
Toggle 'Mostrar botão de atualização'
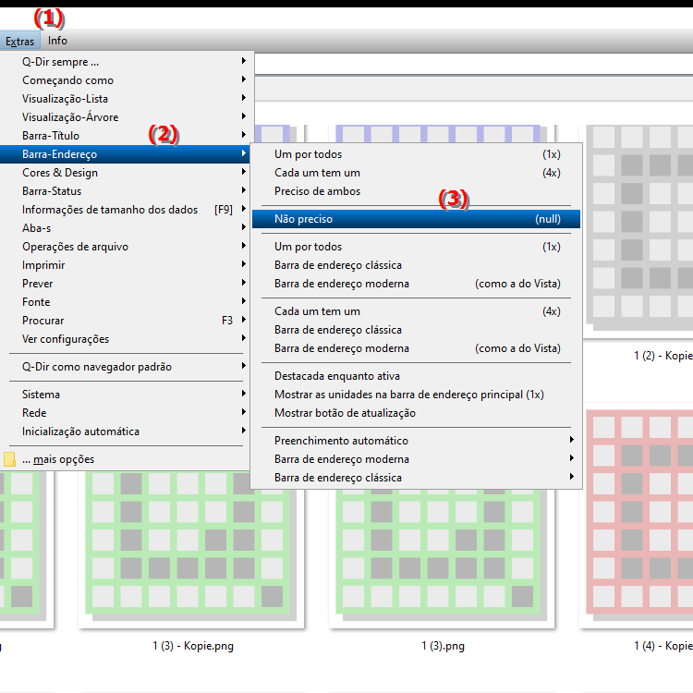[x=417, y=413]
